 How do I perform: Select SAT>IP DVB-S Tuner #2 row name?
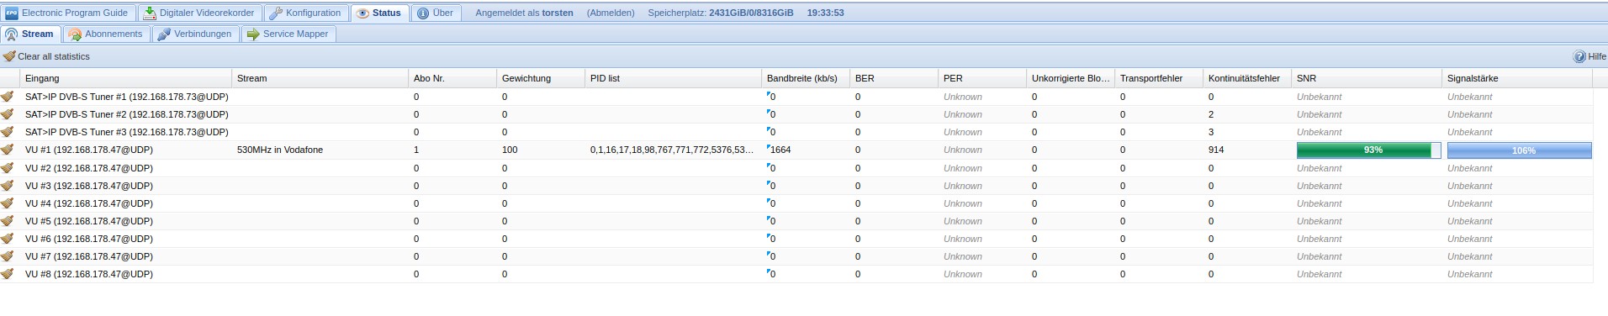[127, 114]
